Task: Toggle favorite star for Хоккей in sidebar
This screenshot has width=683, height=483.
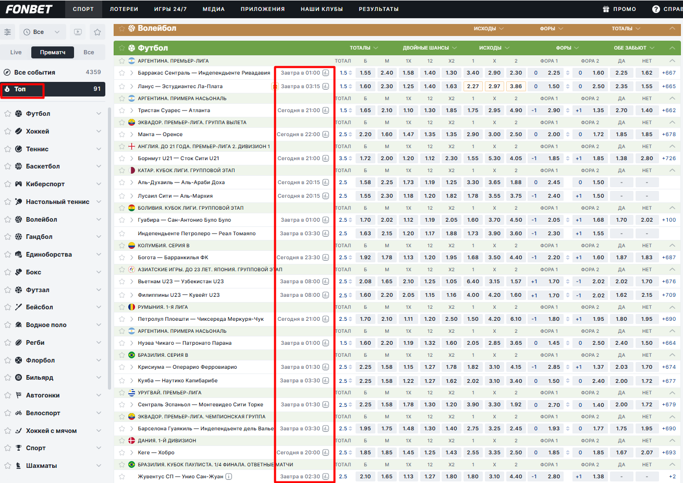Action: click(7, 131)
